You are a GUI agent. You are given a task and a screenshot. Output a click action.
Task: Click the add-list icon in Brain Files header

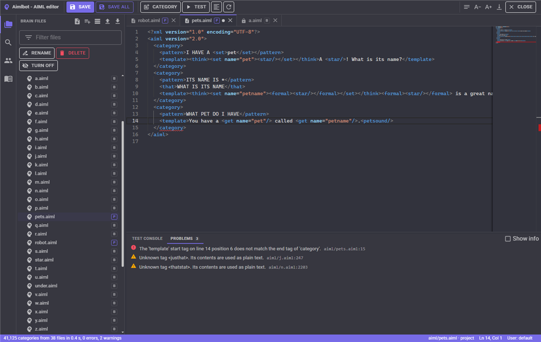[87, 21]
